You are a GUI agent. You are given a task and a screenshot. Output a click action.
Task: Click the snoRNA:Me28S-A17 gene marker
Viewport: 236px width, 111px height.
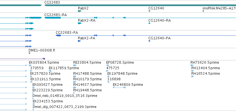203,11
